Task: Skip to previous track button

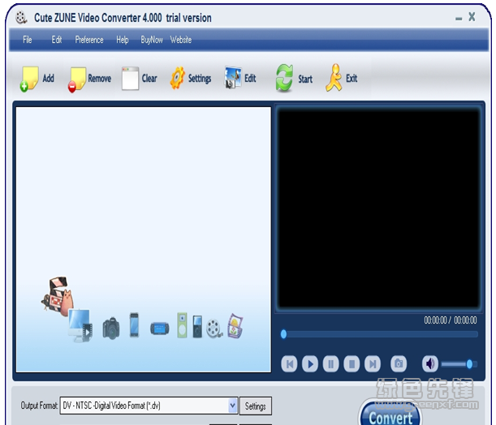Action: [x=289, y=364]
